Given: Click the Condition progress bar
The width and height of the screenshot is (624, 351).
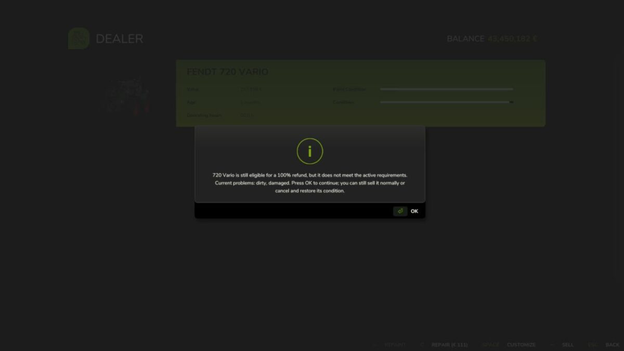Looking at the screenshot, I should pos(446,102).
